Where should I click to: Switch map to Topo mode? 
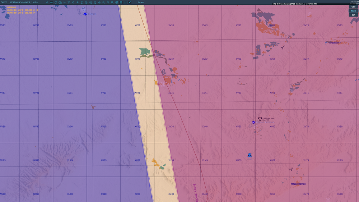(x=353, y=11)
